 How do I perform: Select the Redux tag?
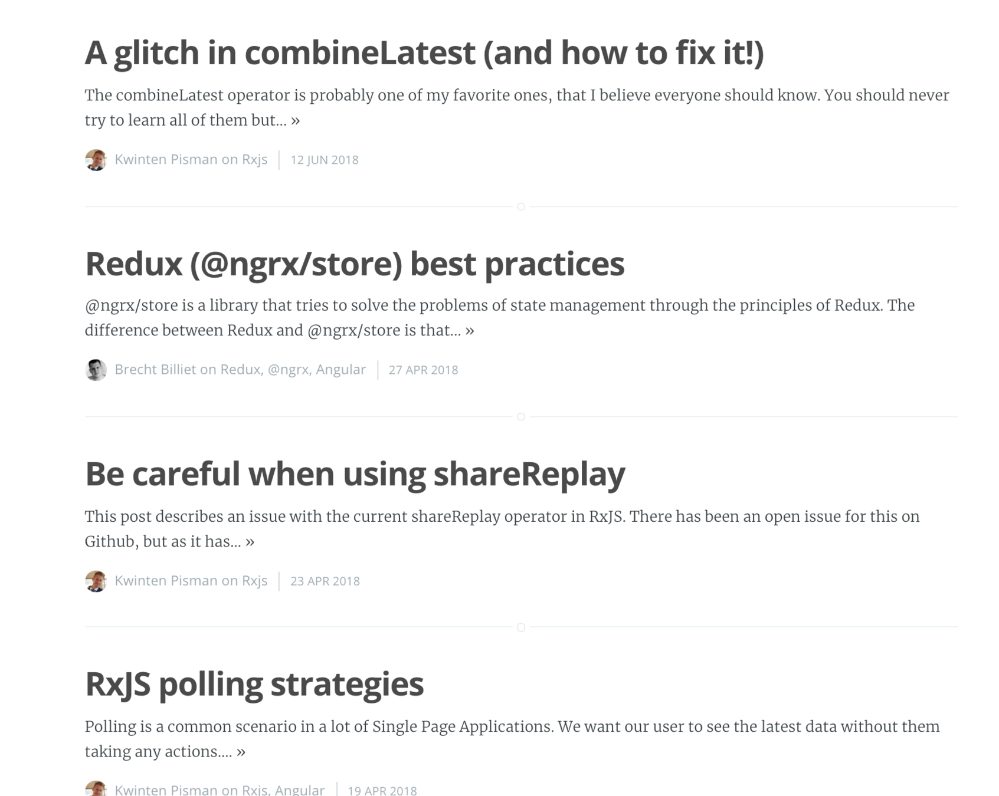(x=240, y=369)
